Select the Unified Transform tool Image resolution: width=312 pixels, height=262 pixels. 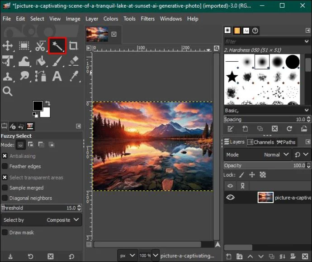pos(8,61)
